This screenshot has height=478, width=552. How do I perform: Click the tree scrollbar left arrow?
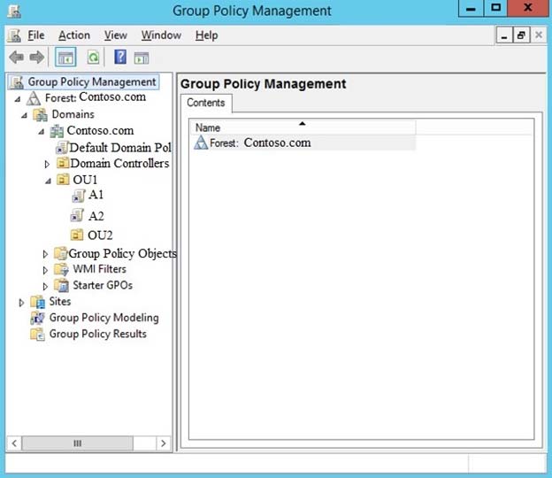pos(14,443)
